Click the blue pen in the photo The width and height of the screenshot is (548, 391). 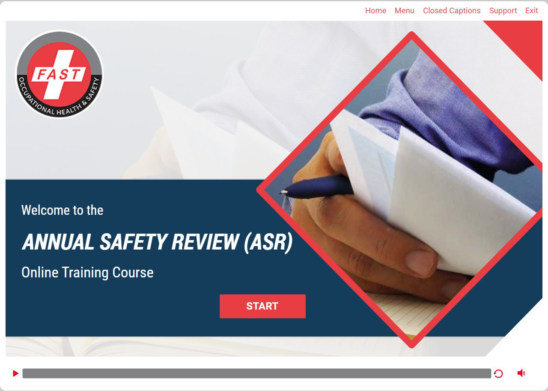tap(317, 187)
